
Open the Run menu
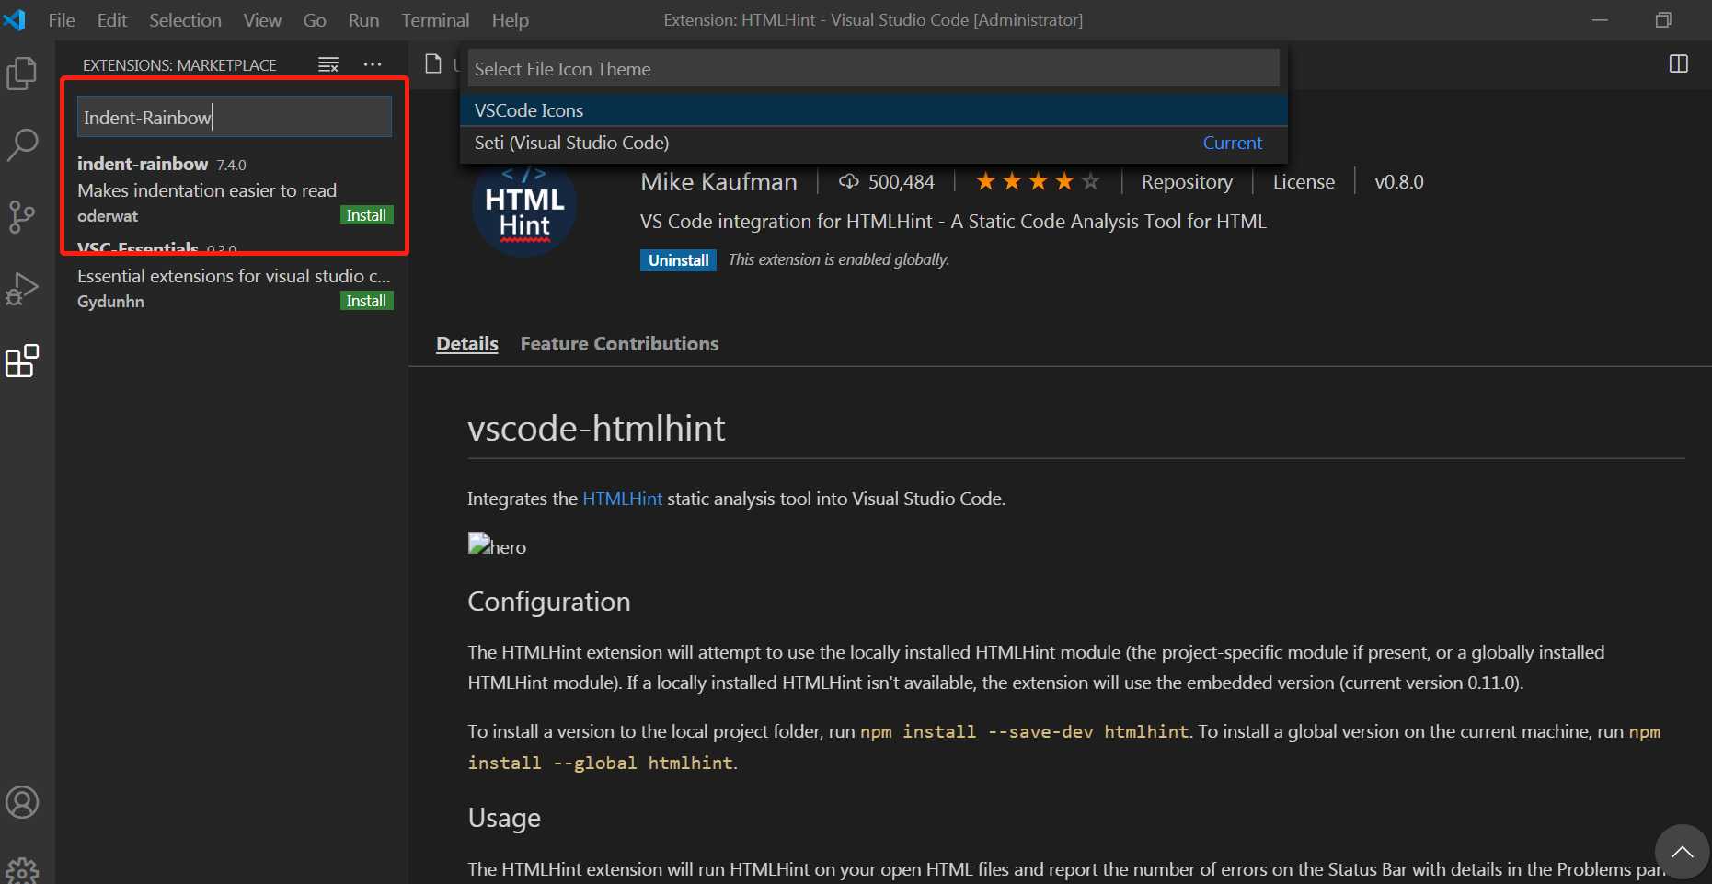pyautogui.click(x=363, y=20)
